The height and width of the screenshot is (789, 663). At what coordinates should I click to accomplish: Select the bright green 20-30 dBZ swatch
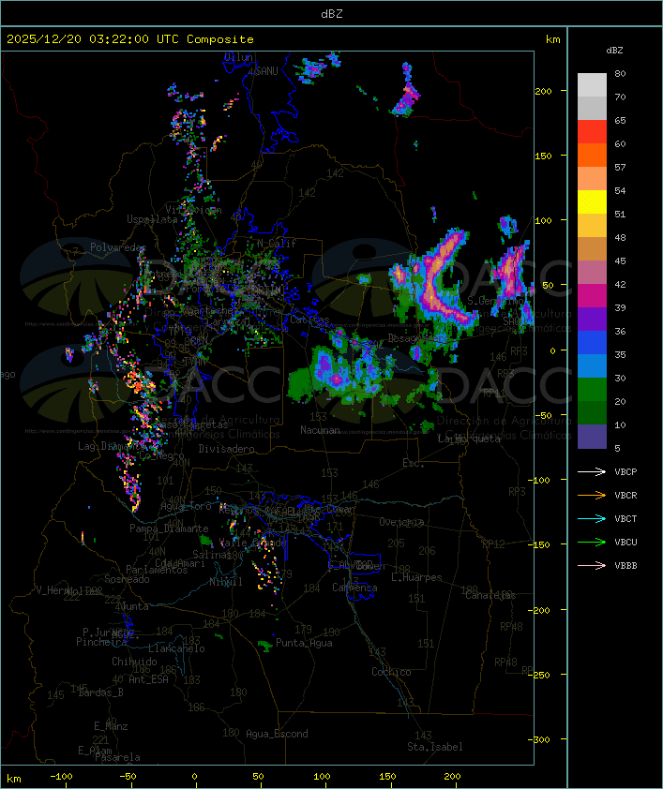(592, 390)
